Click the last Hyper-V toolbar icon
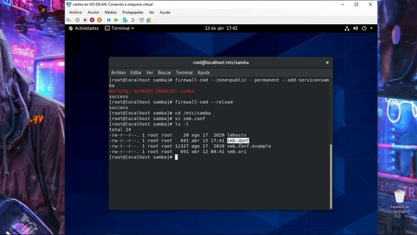Image resolution: width=417 pixels, height=235 pixels. click(149, 20)
